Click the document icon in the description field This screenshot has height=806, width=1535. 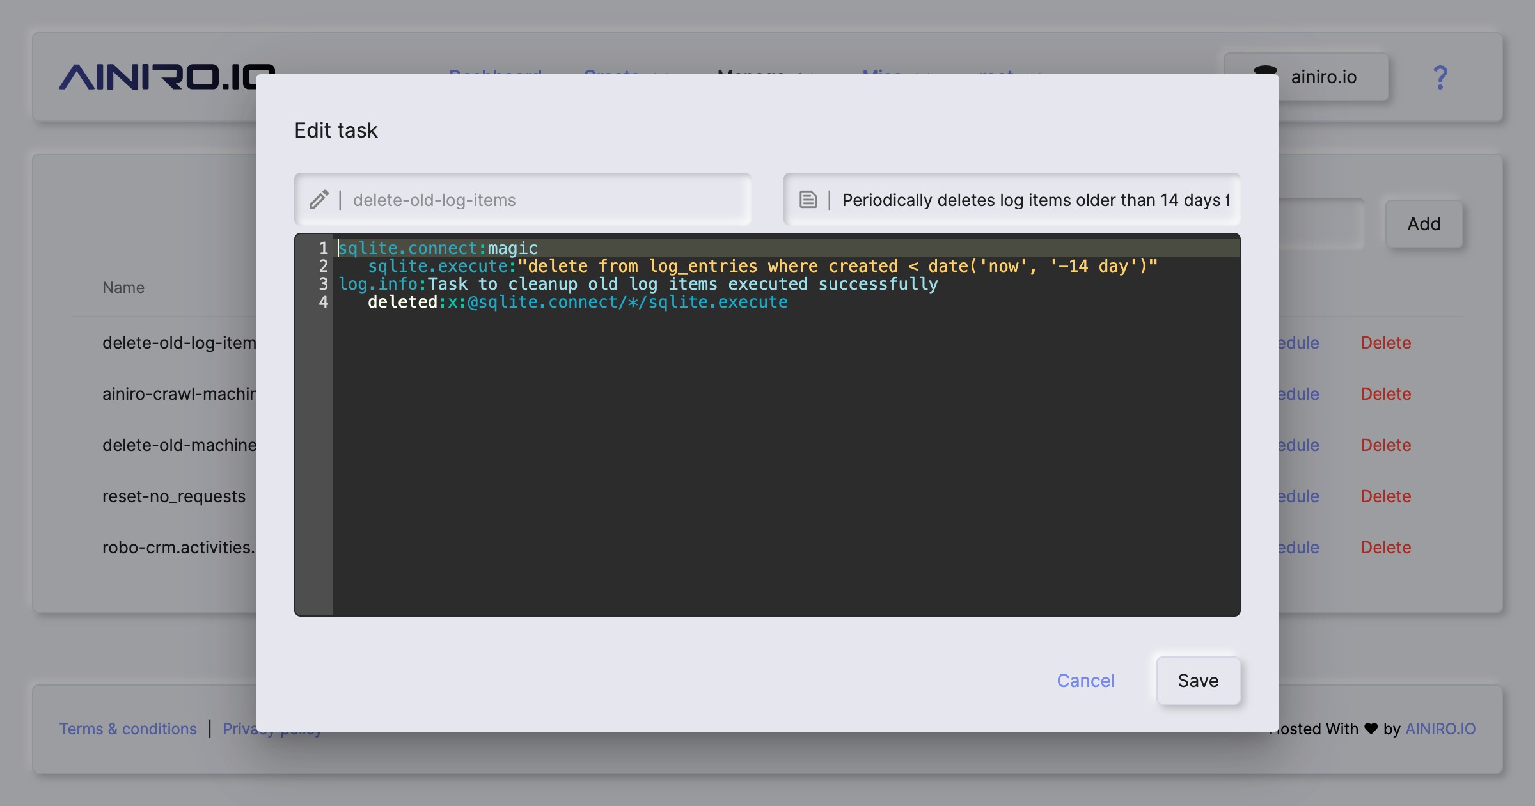[x=808, y=200]
